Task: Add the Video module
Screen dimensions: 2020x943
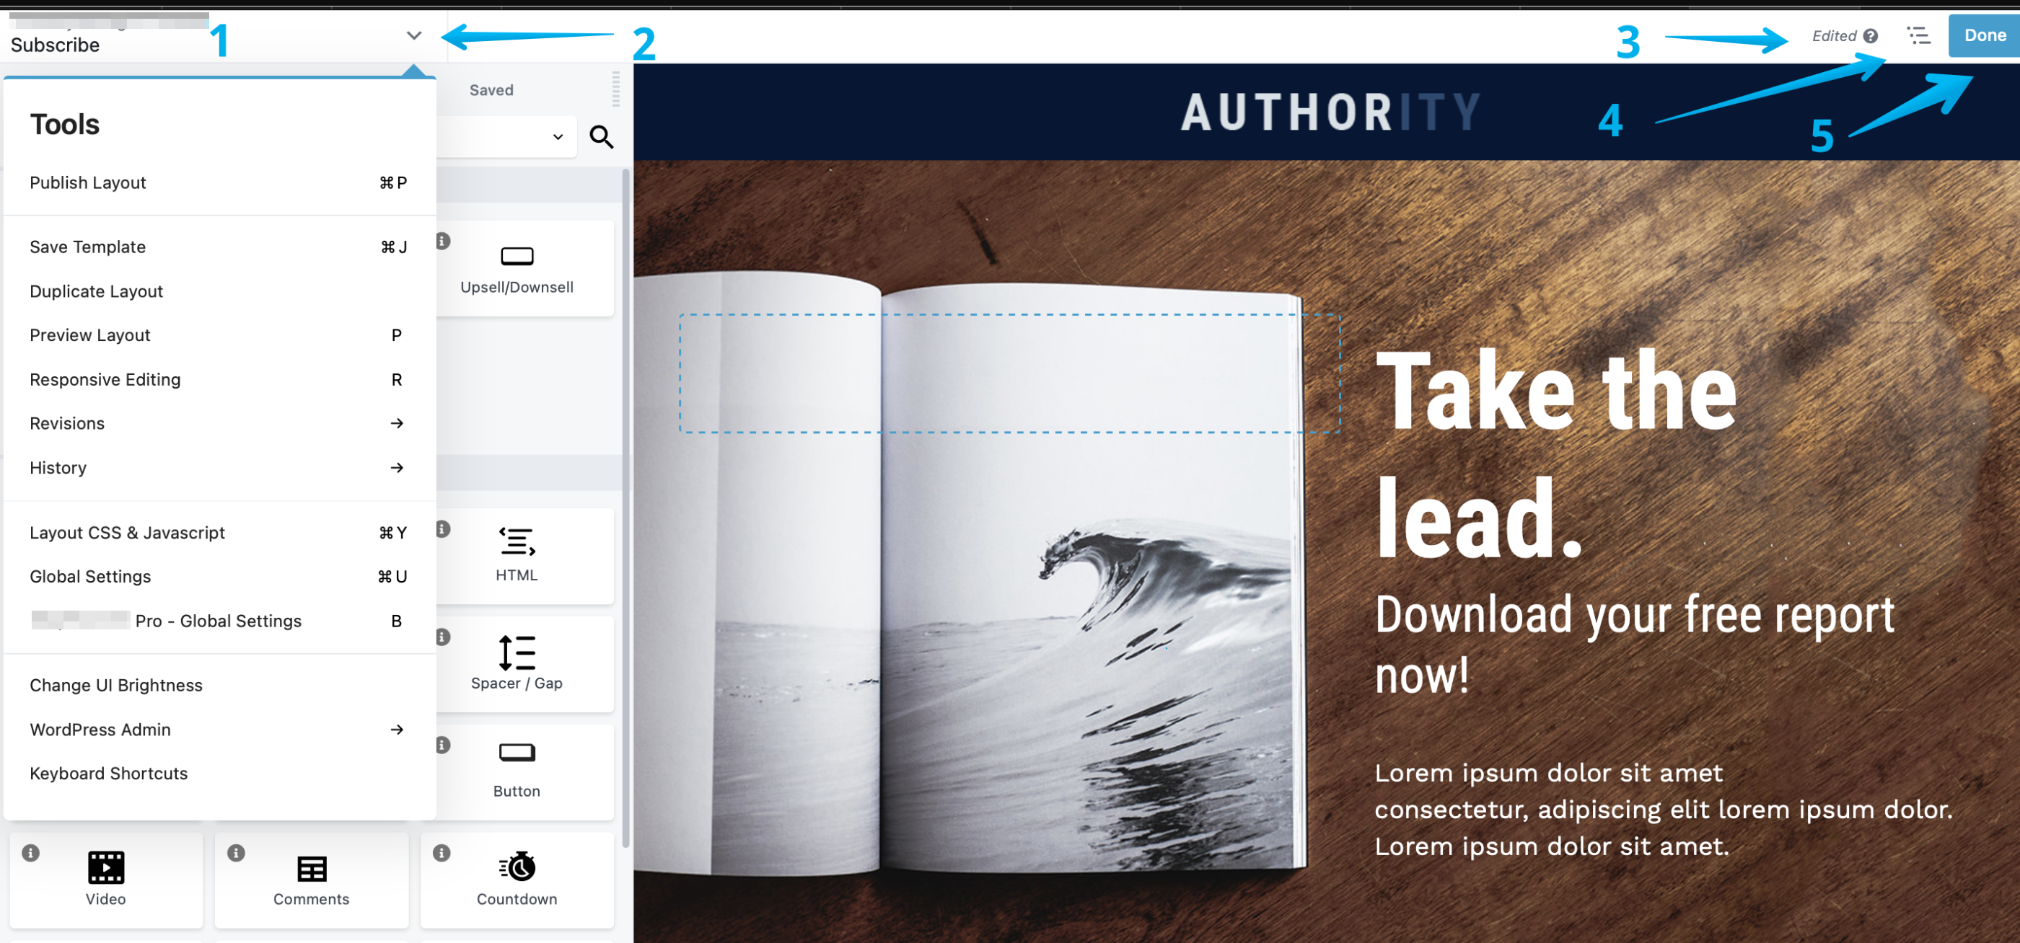Action: point(106,879)
